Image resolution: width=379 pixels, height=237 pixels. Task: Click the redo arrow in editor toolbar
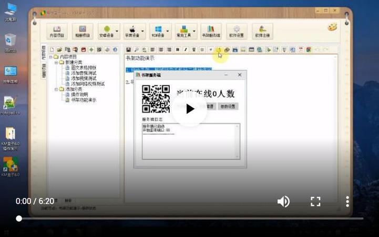(325, 50)
